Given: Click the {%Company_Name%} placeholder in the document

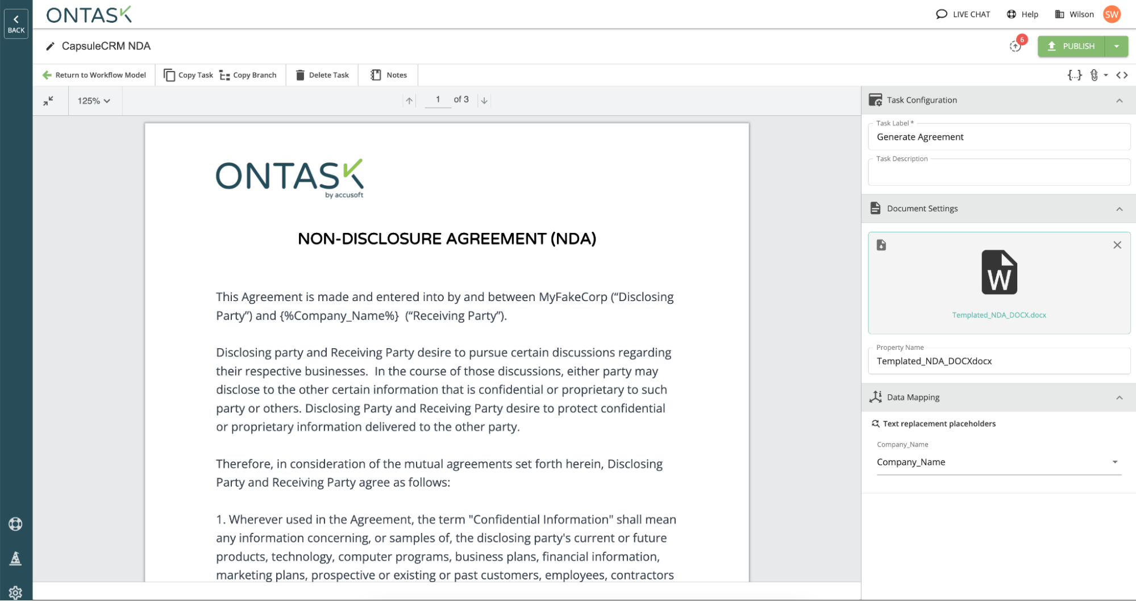Looking at the screenshot, I should [339, 316].
